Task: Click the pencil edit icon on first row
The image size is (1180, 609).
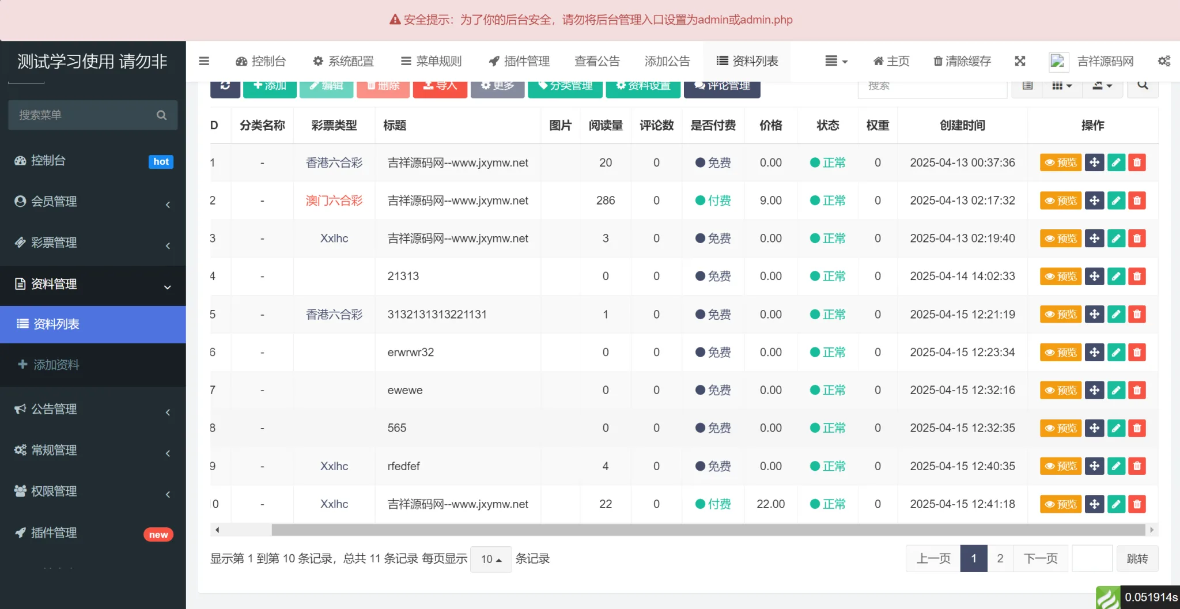Action: pyautogui.click(x=1116, y=162)
